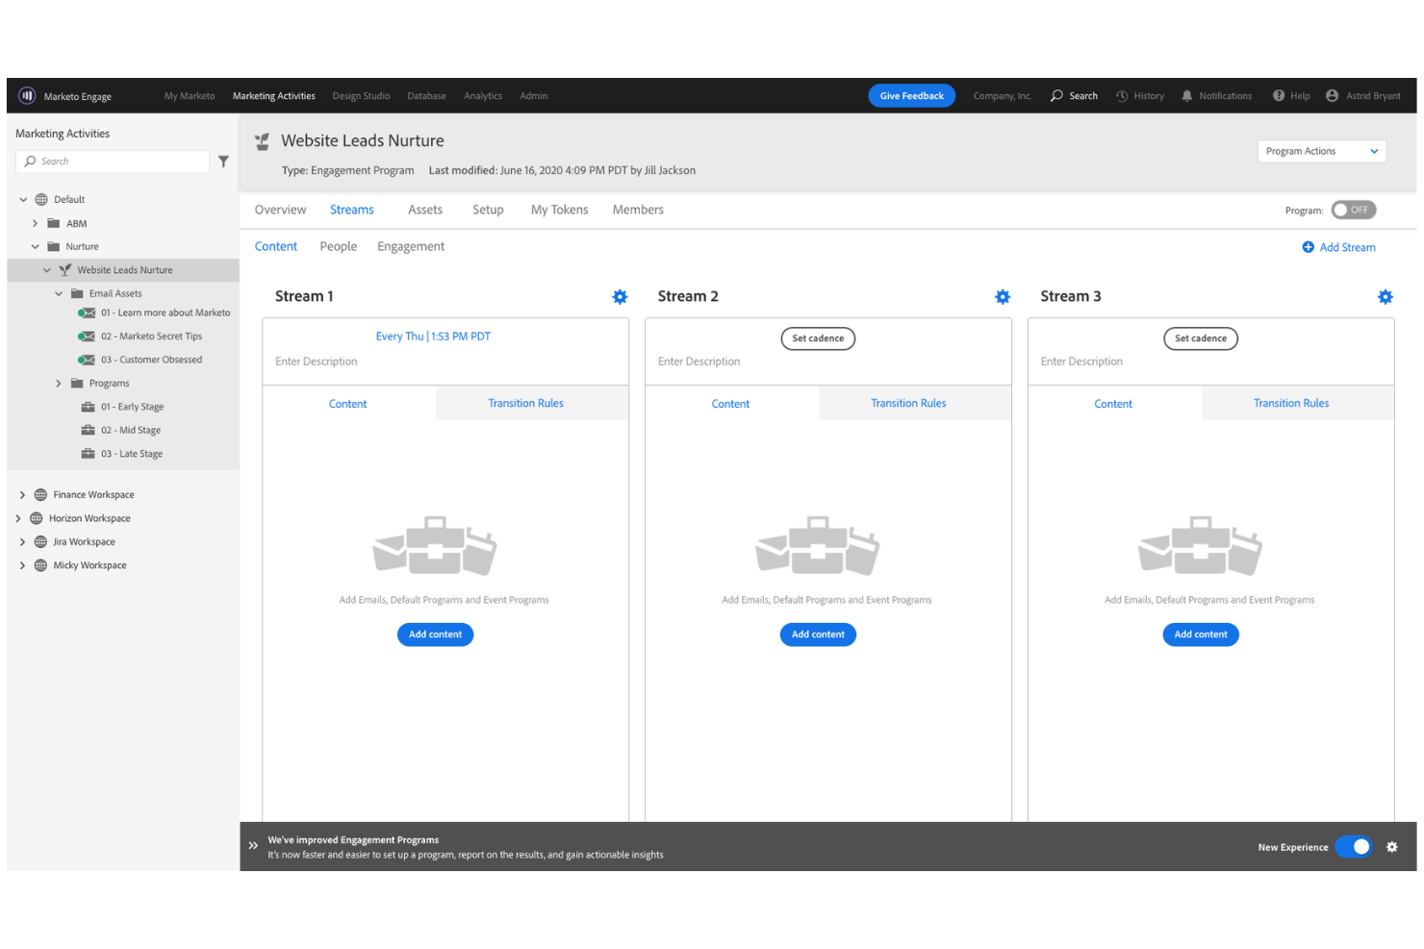Expand Micky Workspace
This screenshot has height=949, width=1424.
coord(22,565)
